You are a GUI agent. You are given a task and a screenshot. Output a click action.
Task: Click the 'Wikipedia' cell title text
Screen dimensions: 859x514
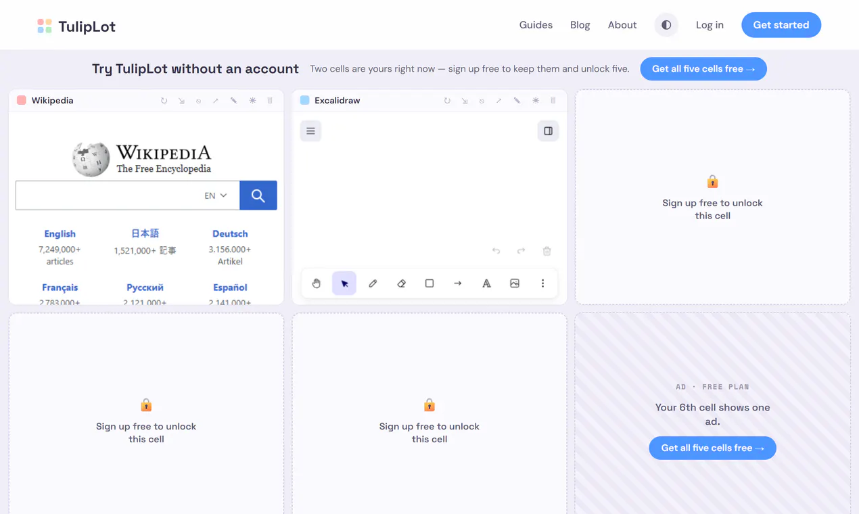coord(52,101)
